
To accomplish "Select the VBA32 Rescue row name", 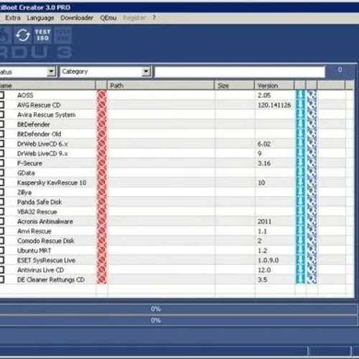I will 37,212.
